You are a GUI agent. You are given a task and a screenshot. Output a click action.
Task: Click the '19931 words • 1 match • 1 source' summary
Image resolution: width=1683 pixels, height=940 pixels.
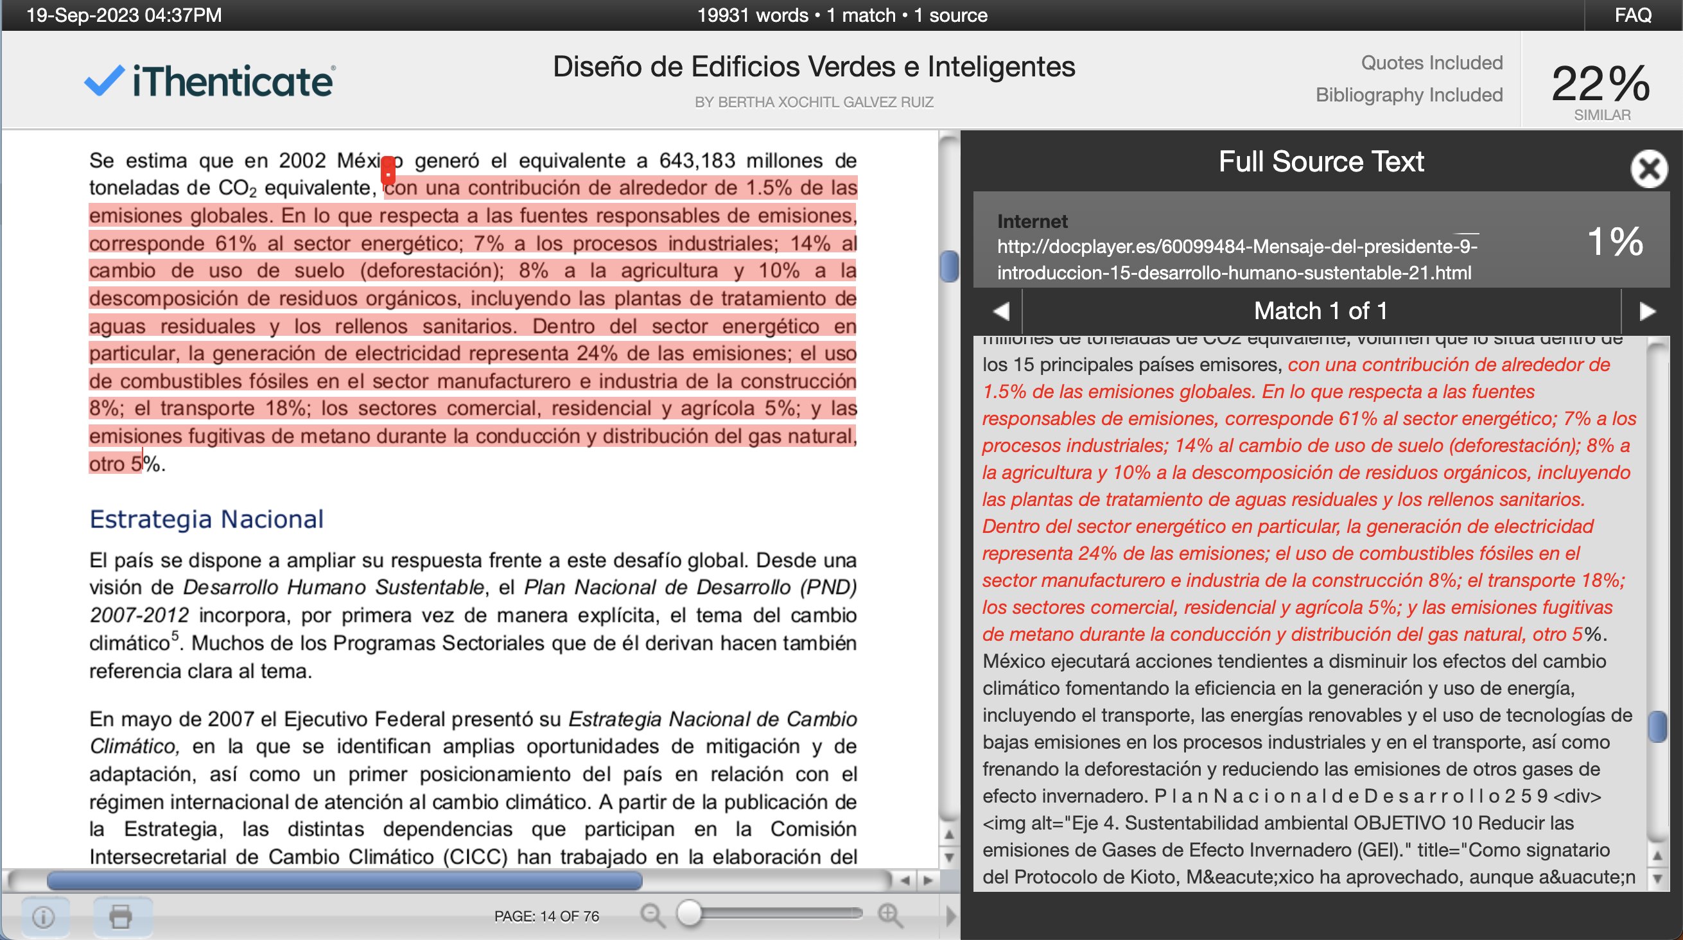841,14
